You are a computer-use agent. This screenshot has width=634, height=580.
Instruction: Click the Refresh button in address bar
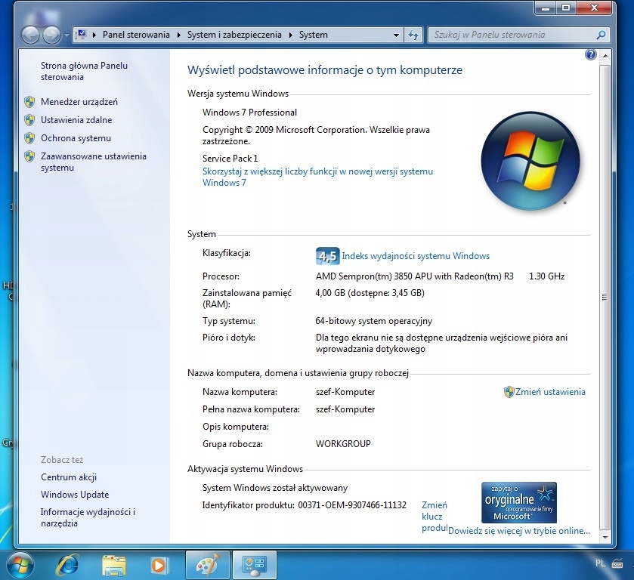pos(413,35)
